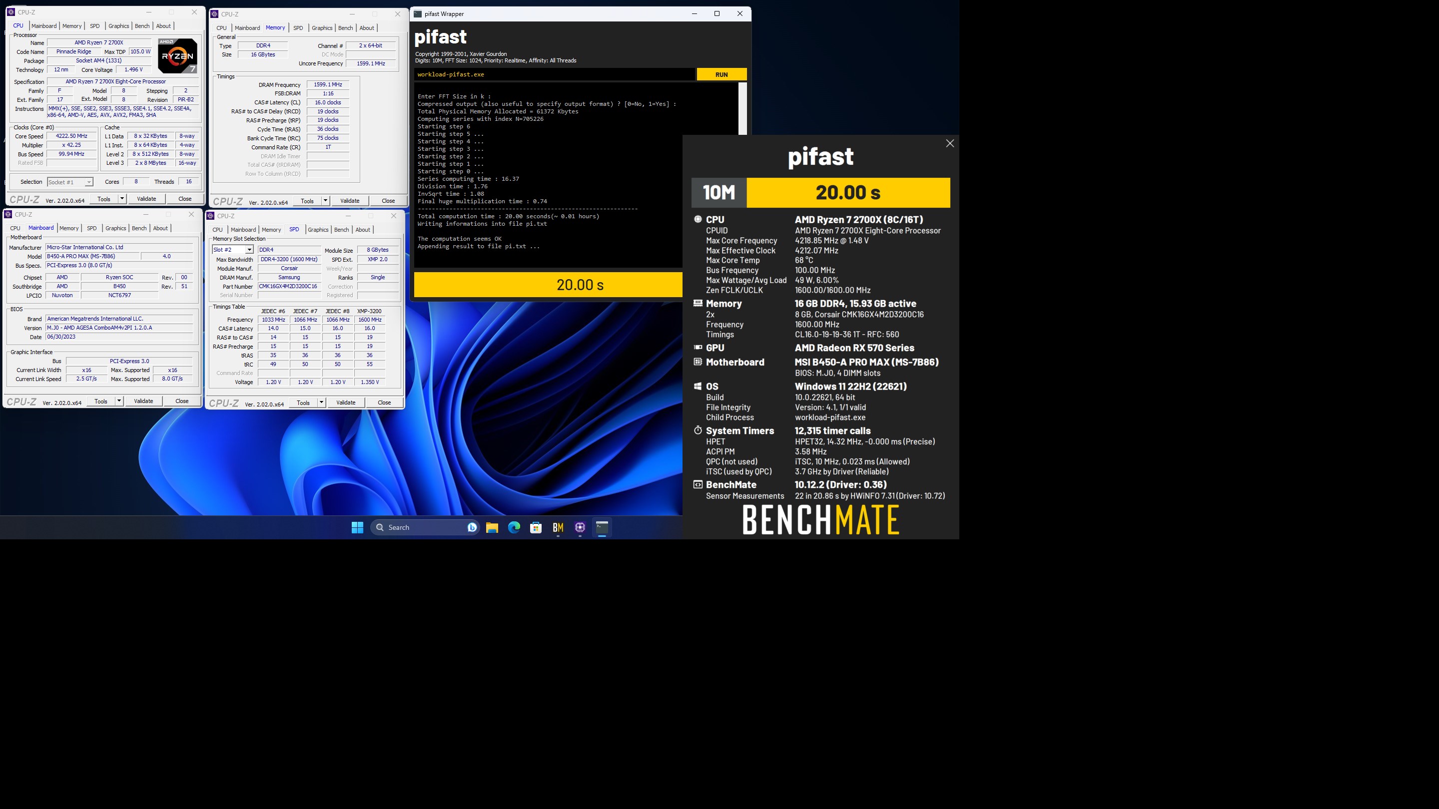Open Microsoft Store taskbar icon
Viewport: 1439px width, 809px height.
(x=536, y=527)
